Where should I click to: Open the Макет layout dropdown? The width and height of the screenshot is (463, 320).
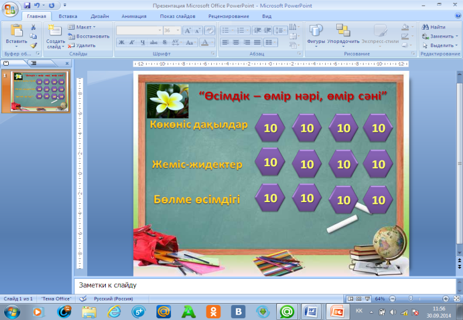point(82,27)
